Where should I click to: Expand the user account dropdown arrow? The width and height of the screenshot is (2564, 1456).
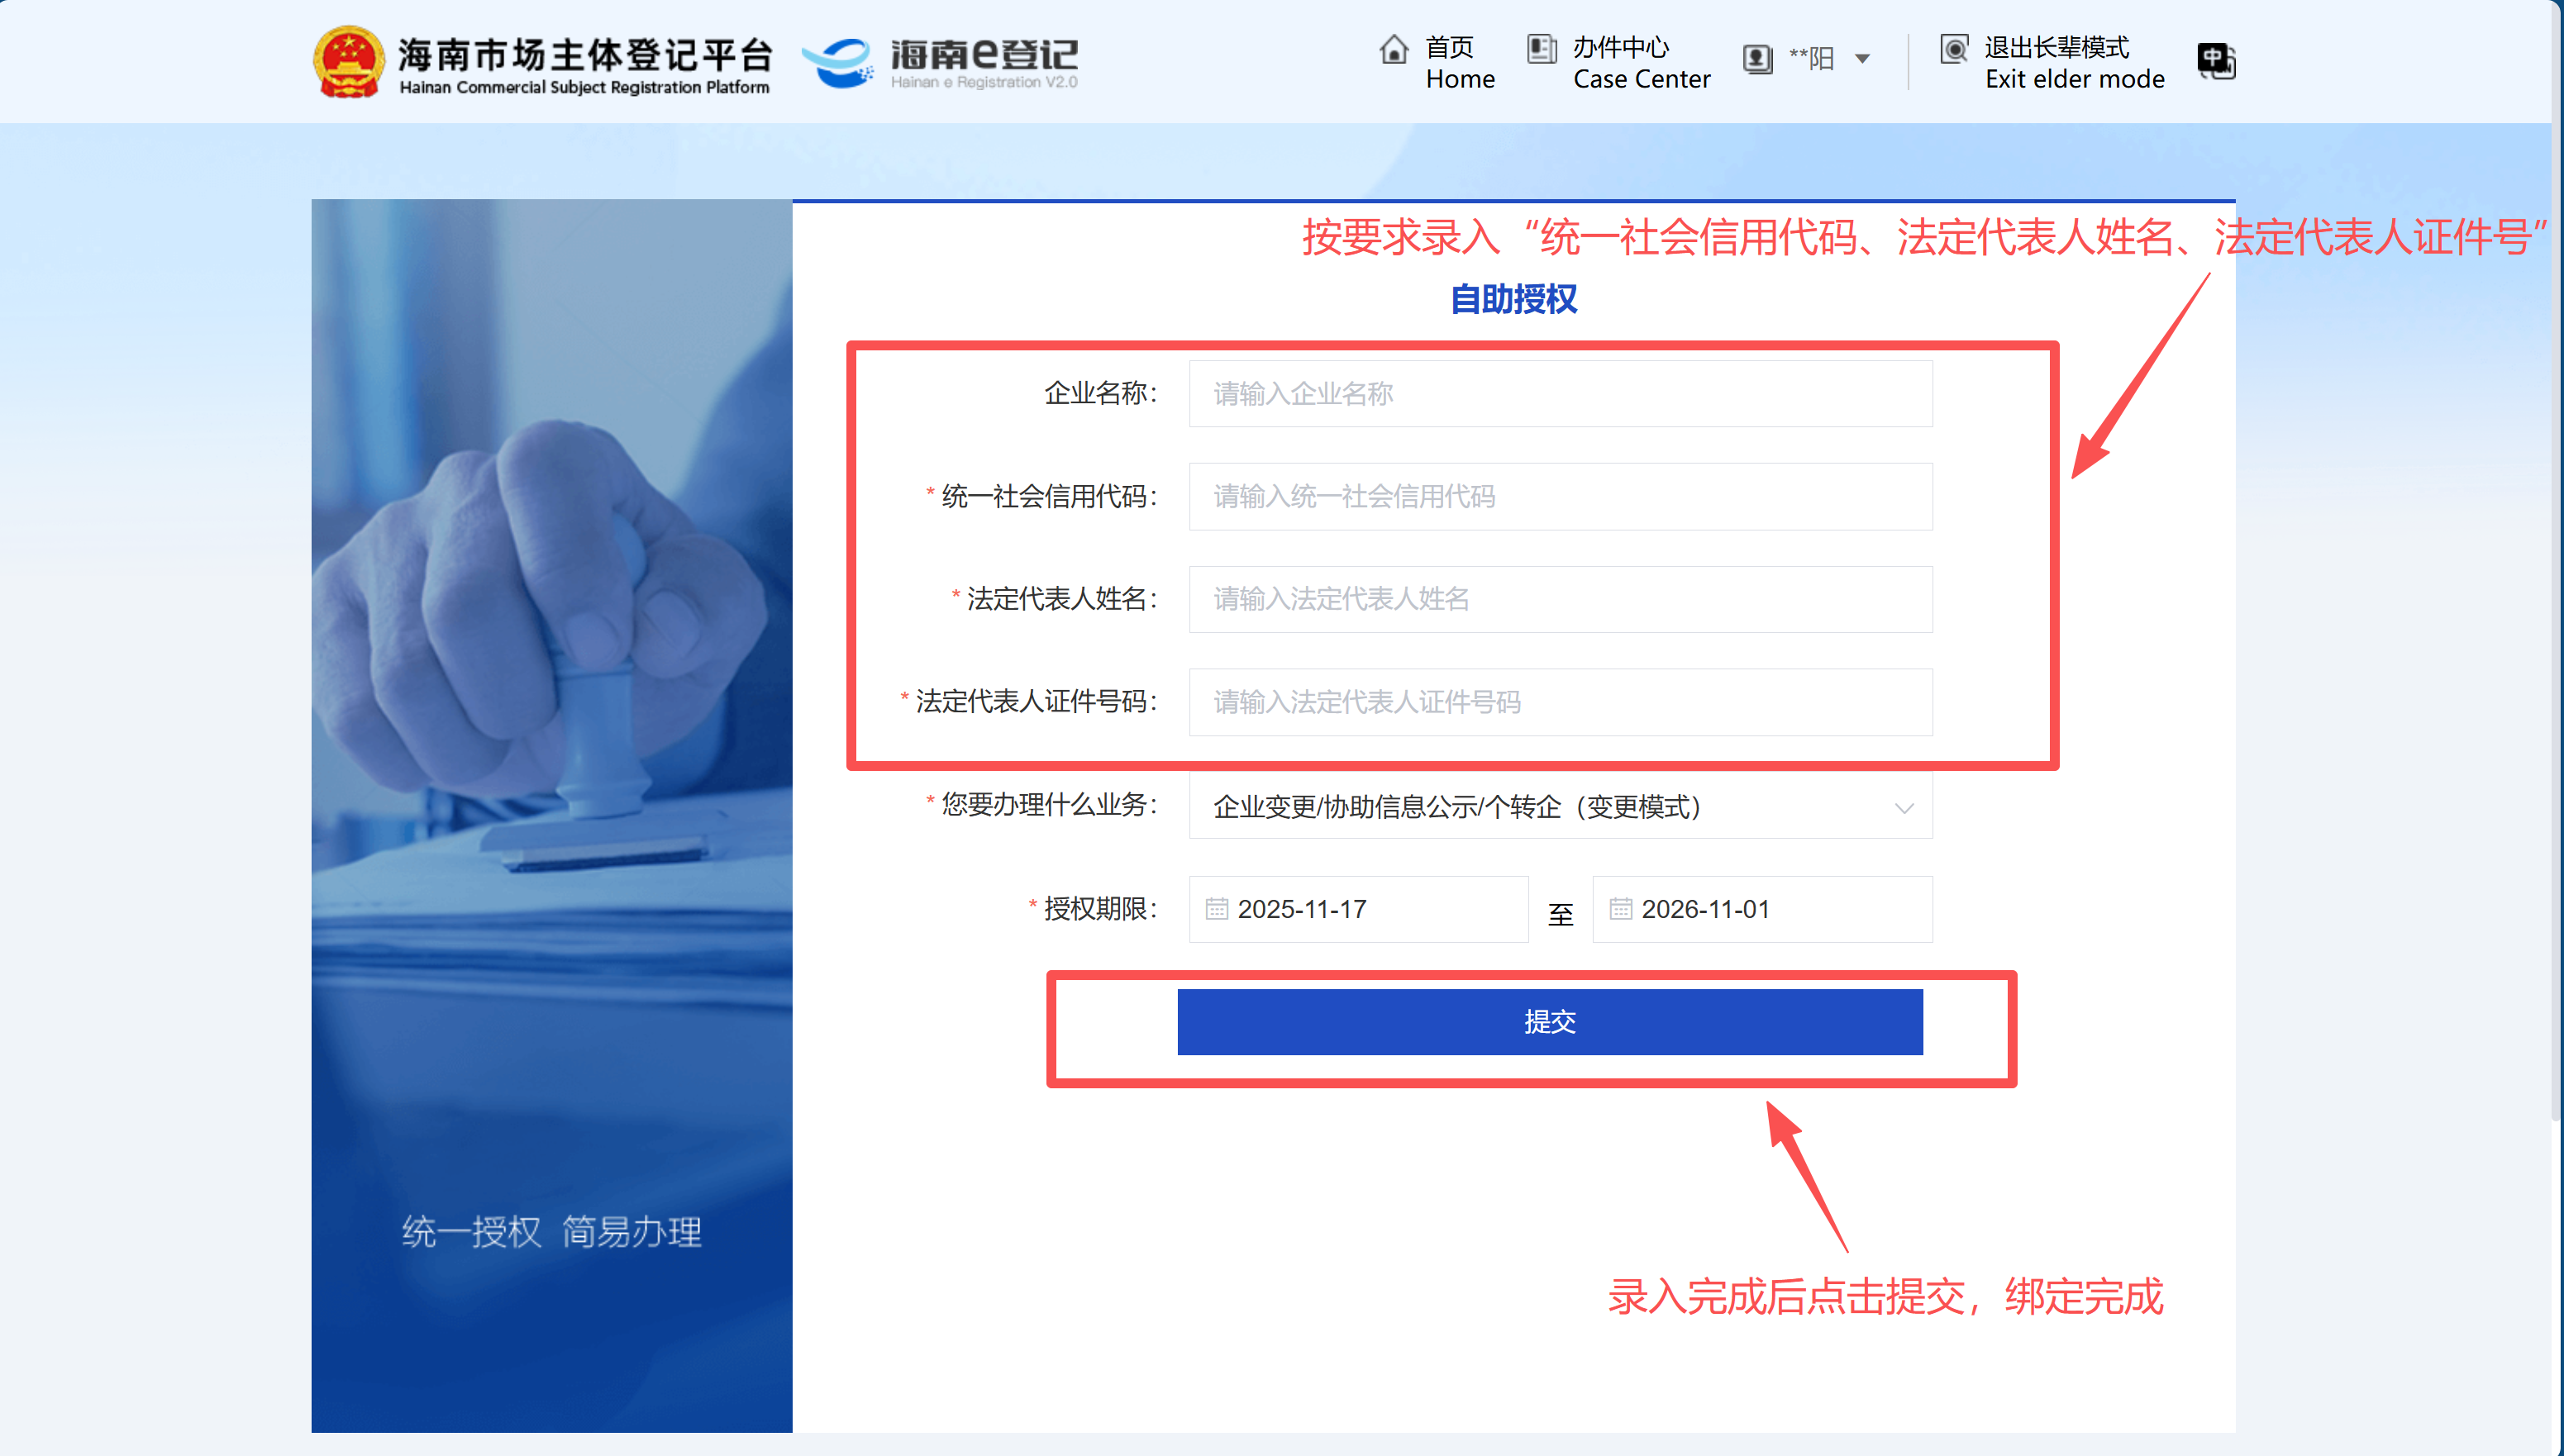coord(1862,59)
